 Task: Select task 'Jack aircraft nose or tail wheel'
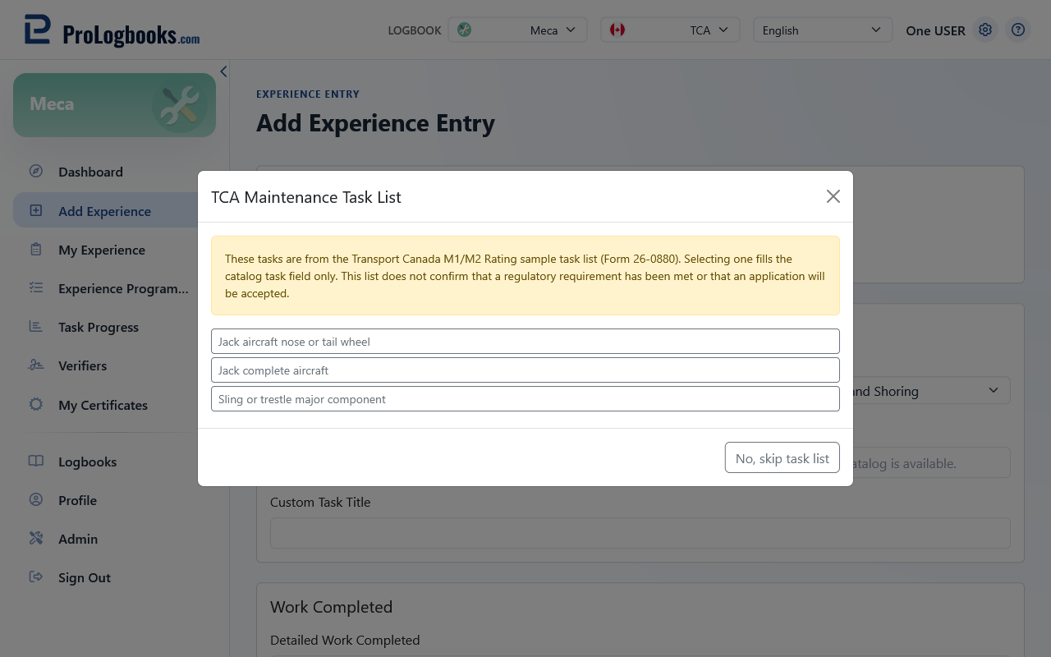coord(525,342)
